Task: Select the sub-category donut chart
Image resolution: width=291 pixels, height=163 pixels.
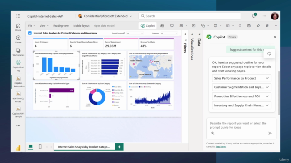Action: [x=103, y=96]
